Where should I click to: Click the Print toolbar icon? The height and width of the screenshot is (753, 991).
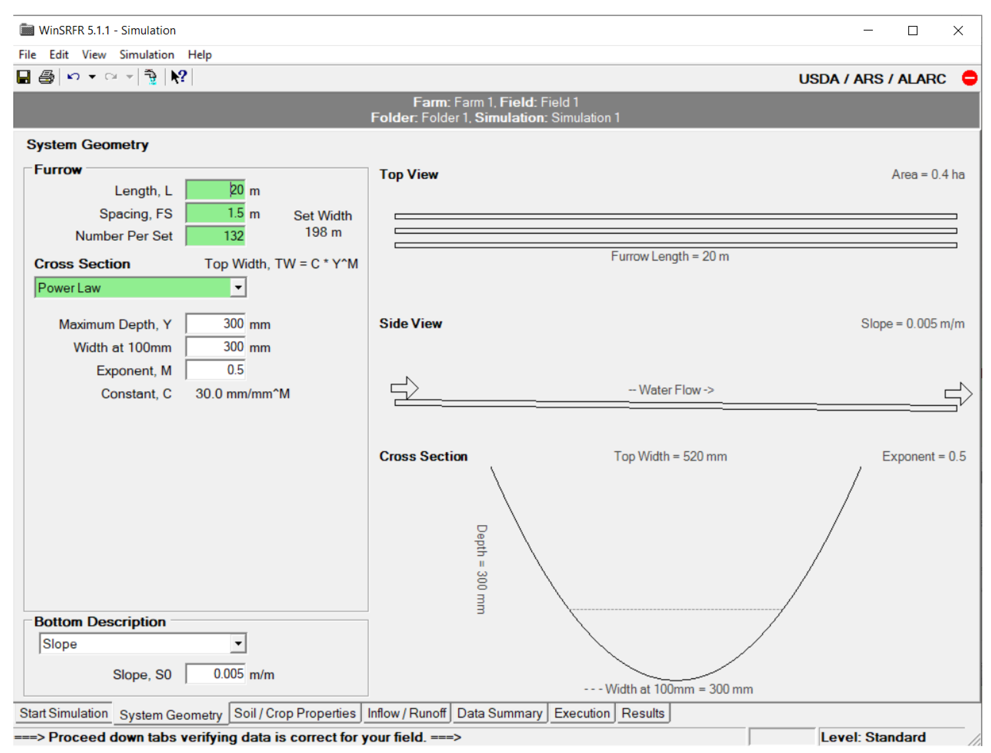46,77
